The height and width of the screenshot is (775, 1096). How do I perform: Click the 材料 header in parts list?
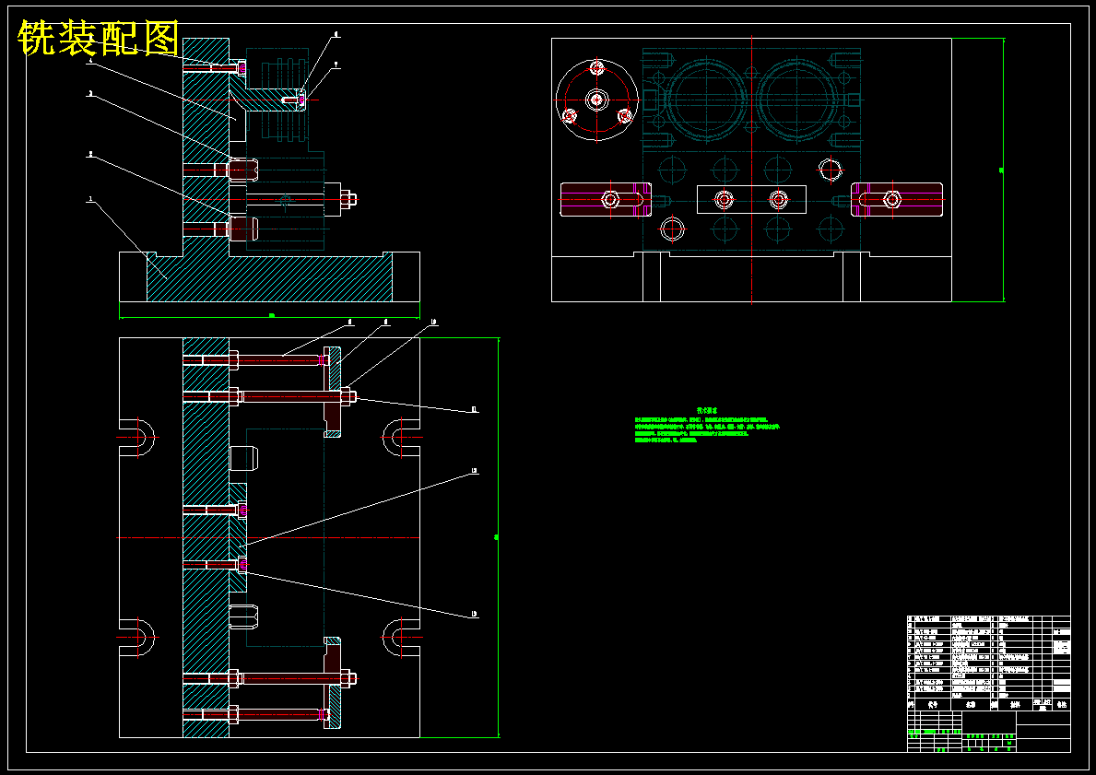point(1014,705)
